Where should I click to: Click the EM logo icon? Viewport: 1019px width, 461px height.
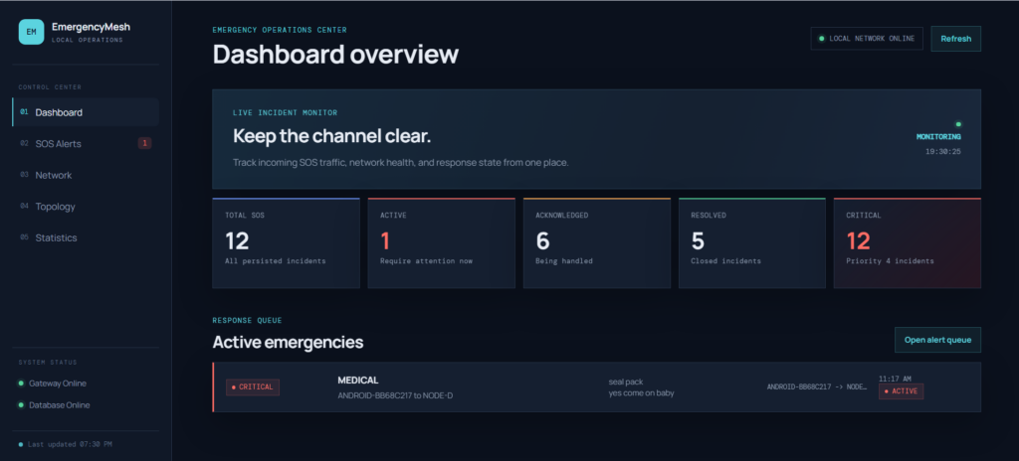31,32
